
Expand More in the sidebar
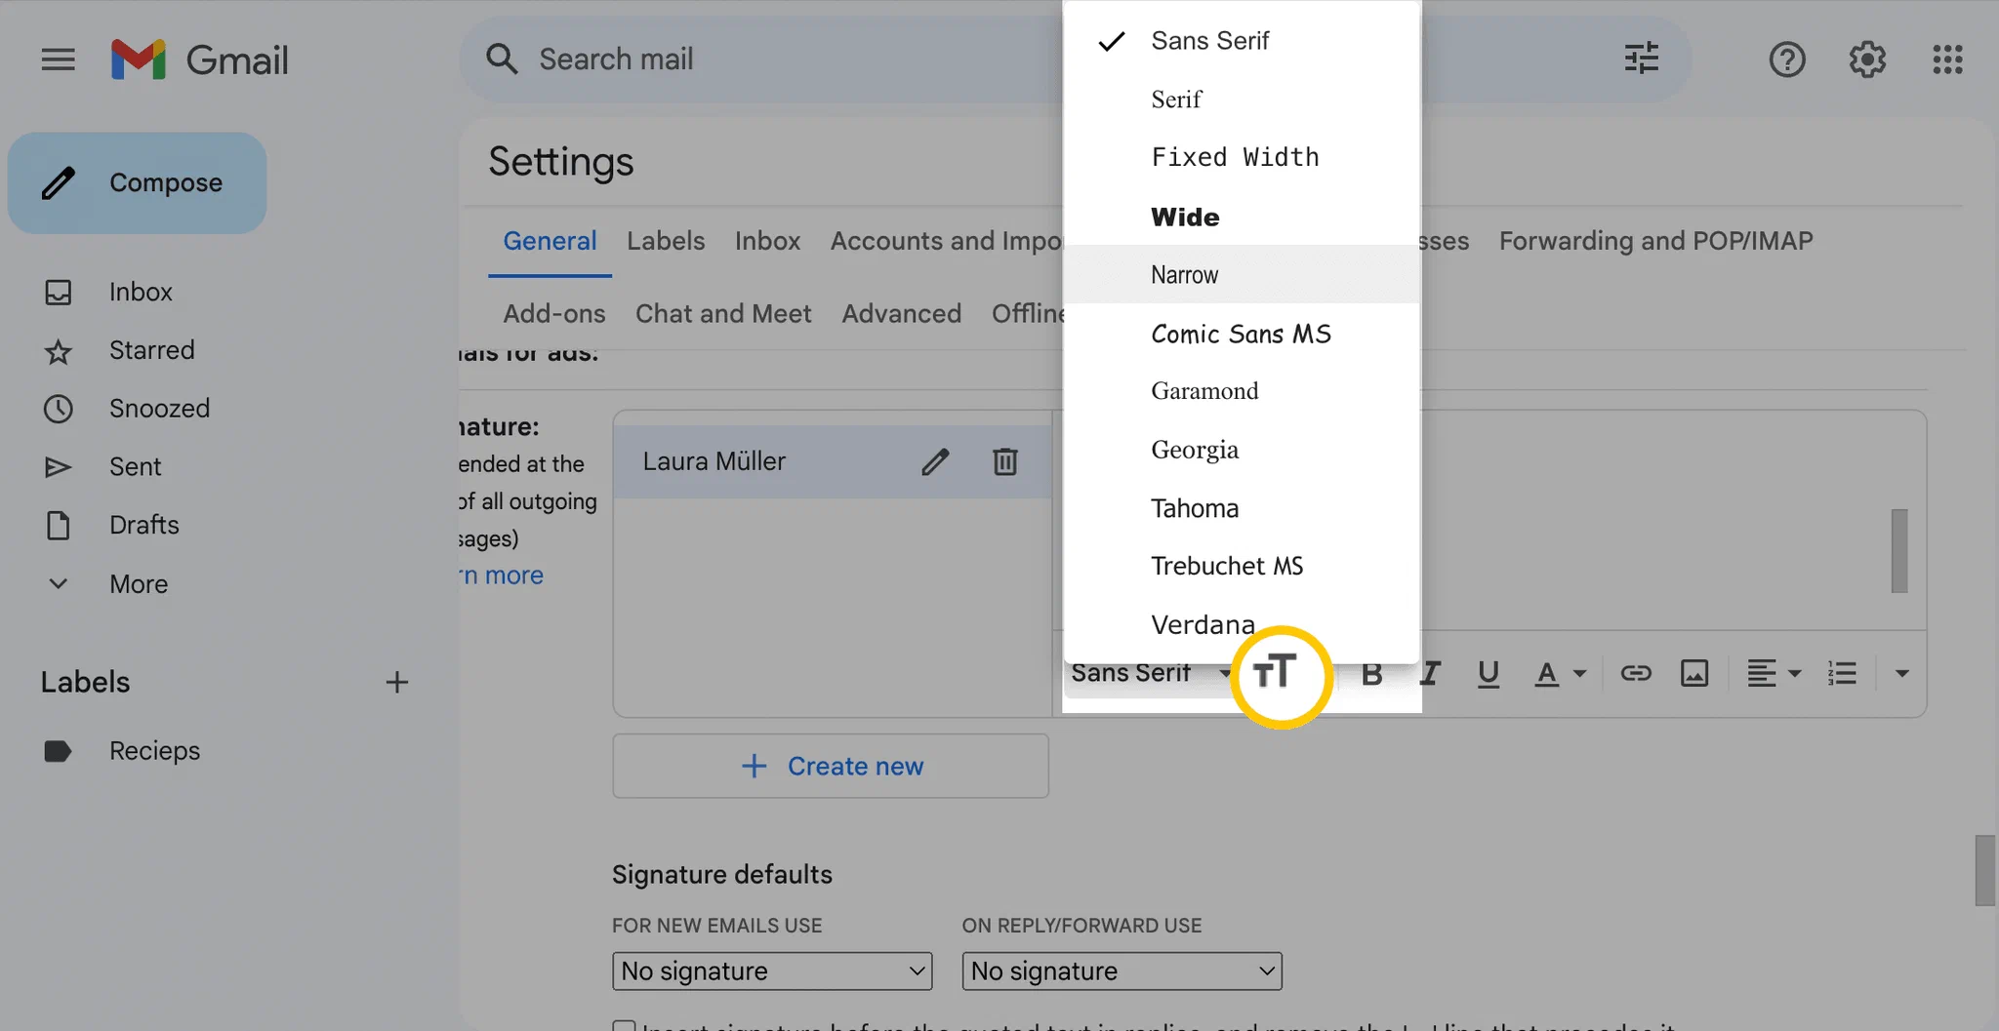point(138,583)
